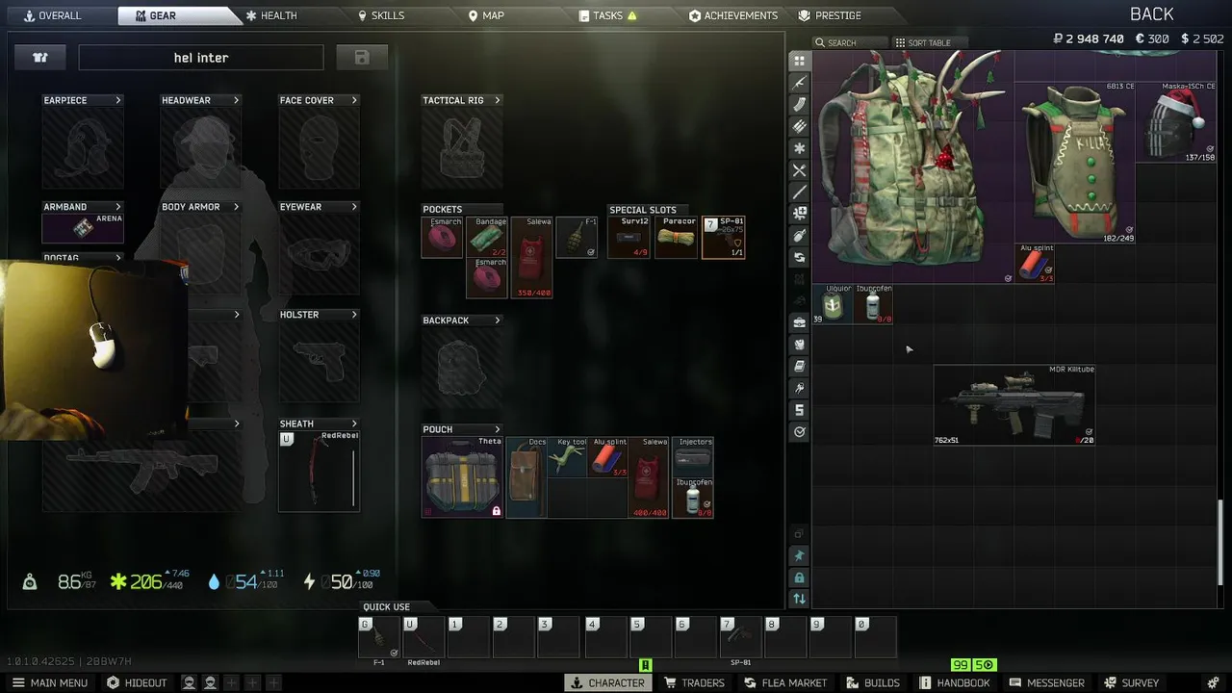Select the second character profile icon in bottom bar
The image size is (1232, 693).
pos(209,682)
